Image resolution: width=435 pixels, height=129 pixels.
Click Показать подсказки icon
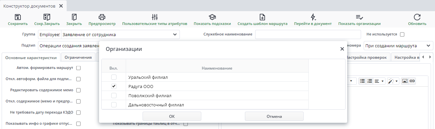tap(212, 17)
